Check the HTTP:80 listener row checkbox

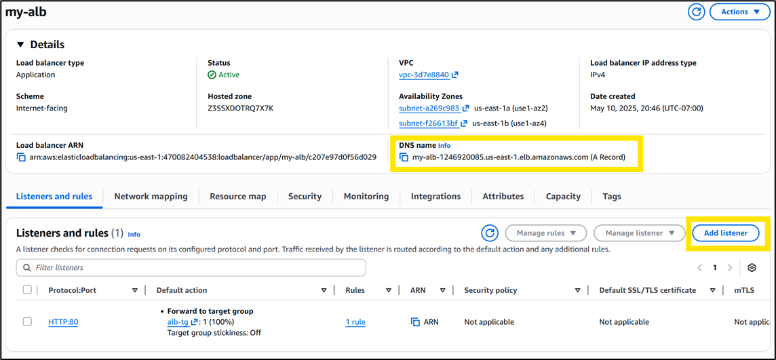tap(27, 322)
